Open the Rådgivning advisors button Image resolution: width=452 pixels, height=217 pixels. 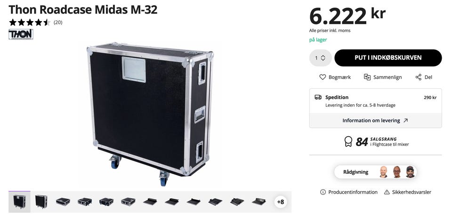pos(375,172)
